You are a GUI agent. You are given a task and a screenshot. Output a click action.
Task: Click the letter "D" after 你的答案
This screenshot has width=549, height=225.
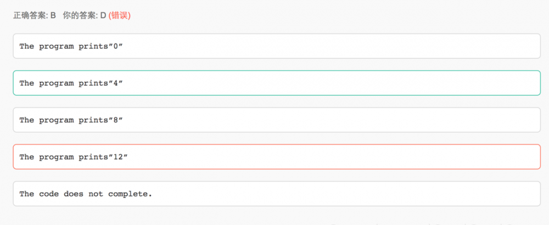pos(103,15)
